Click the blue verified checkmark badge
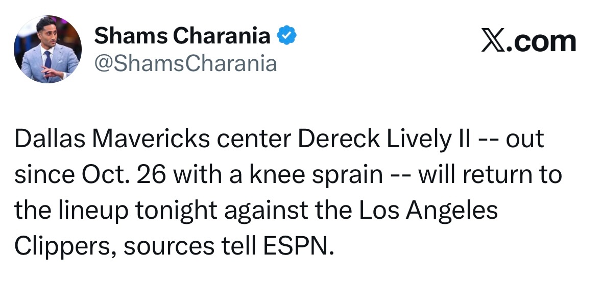602x299 pixels. tap(287, 36)
